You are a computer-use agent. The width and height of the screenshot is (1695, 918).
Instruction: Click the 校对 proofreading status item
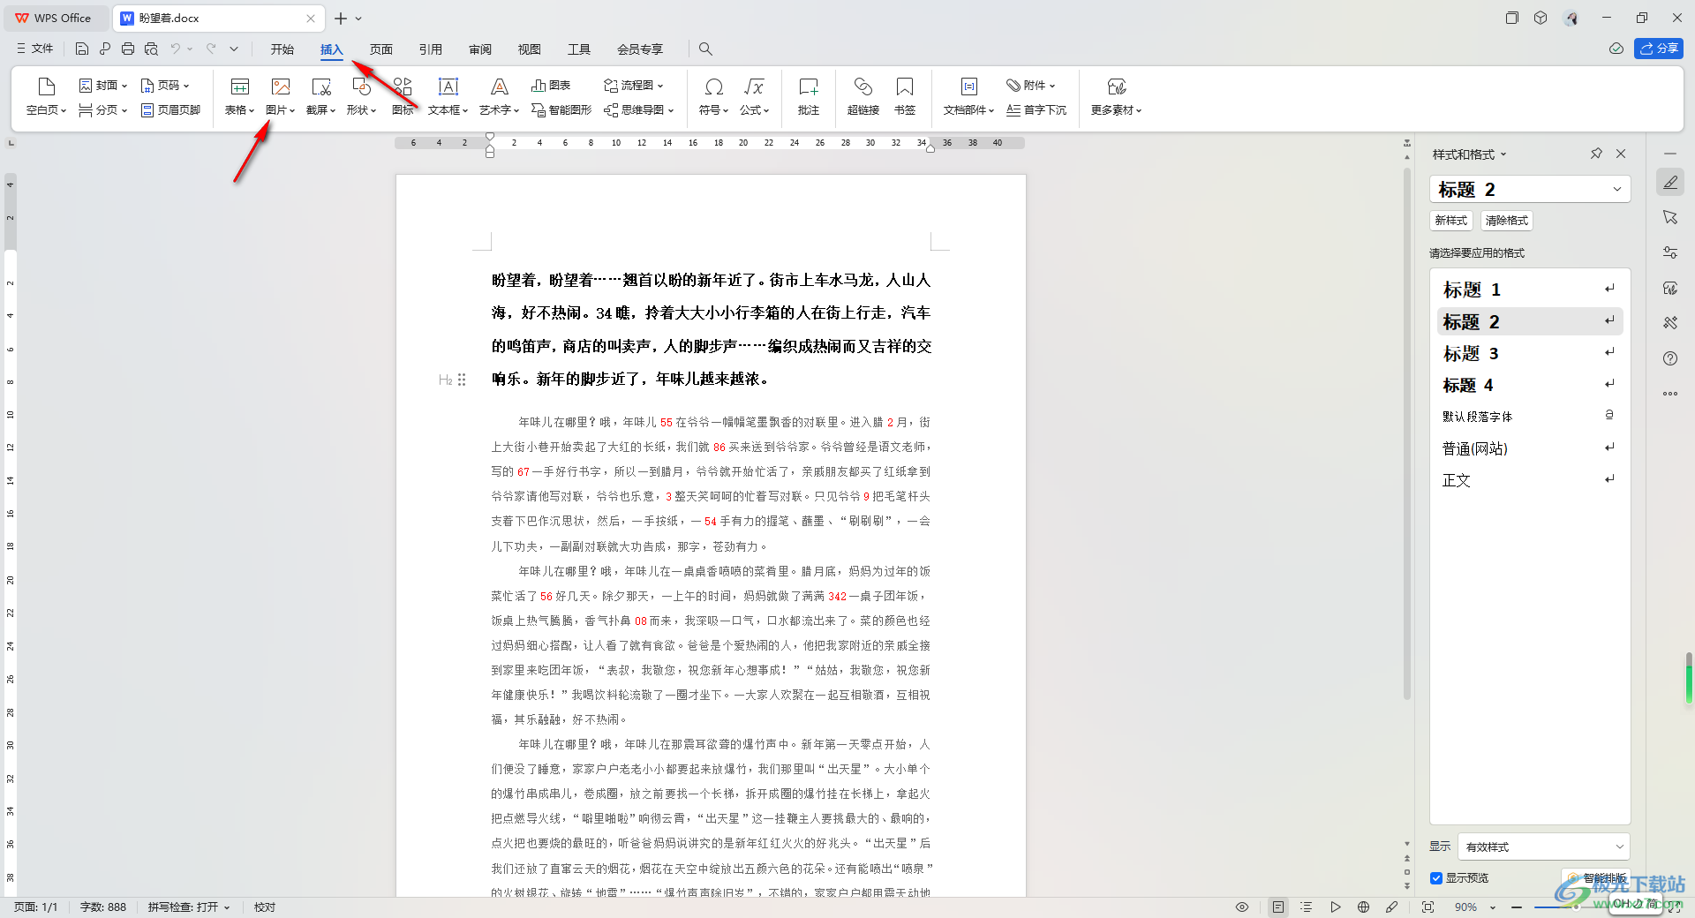(265, 907)
